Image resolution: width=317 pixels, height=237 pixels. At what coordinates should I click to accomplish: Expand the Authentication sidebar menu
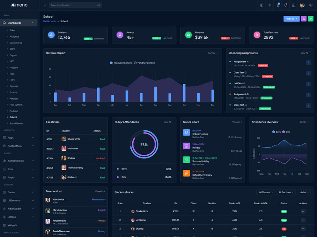coord(20,161)
